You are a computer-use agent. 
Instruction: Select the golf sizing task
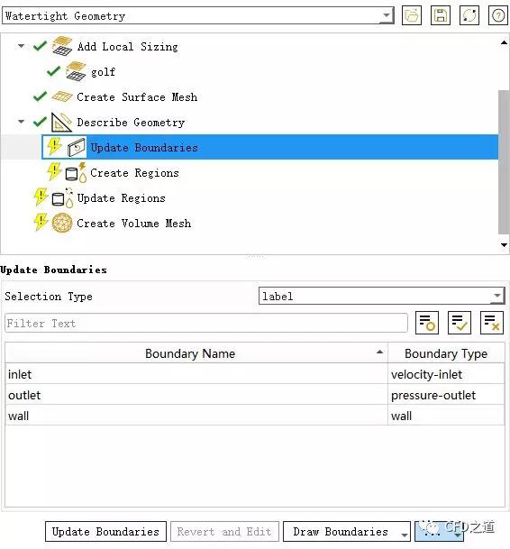[x=103, y=72]
